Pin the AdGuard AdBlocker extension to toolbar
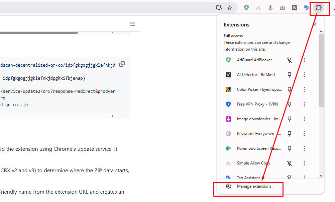 tap(290, 60)
